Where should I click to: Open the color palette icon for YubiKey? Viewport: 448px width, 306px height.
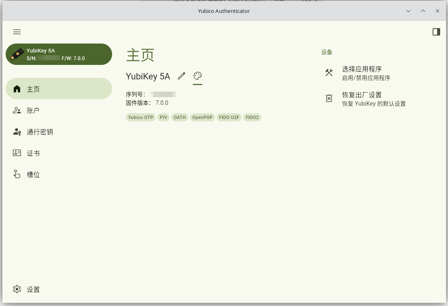point(198,76)
